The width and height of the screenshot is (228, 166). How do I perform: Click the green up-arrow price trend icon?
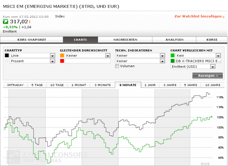(6, 22)
